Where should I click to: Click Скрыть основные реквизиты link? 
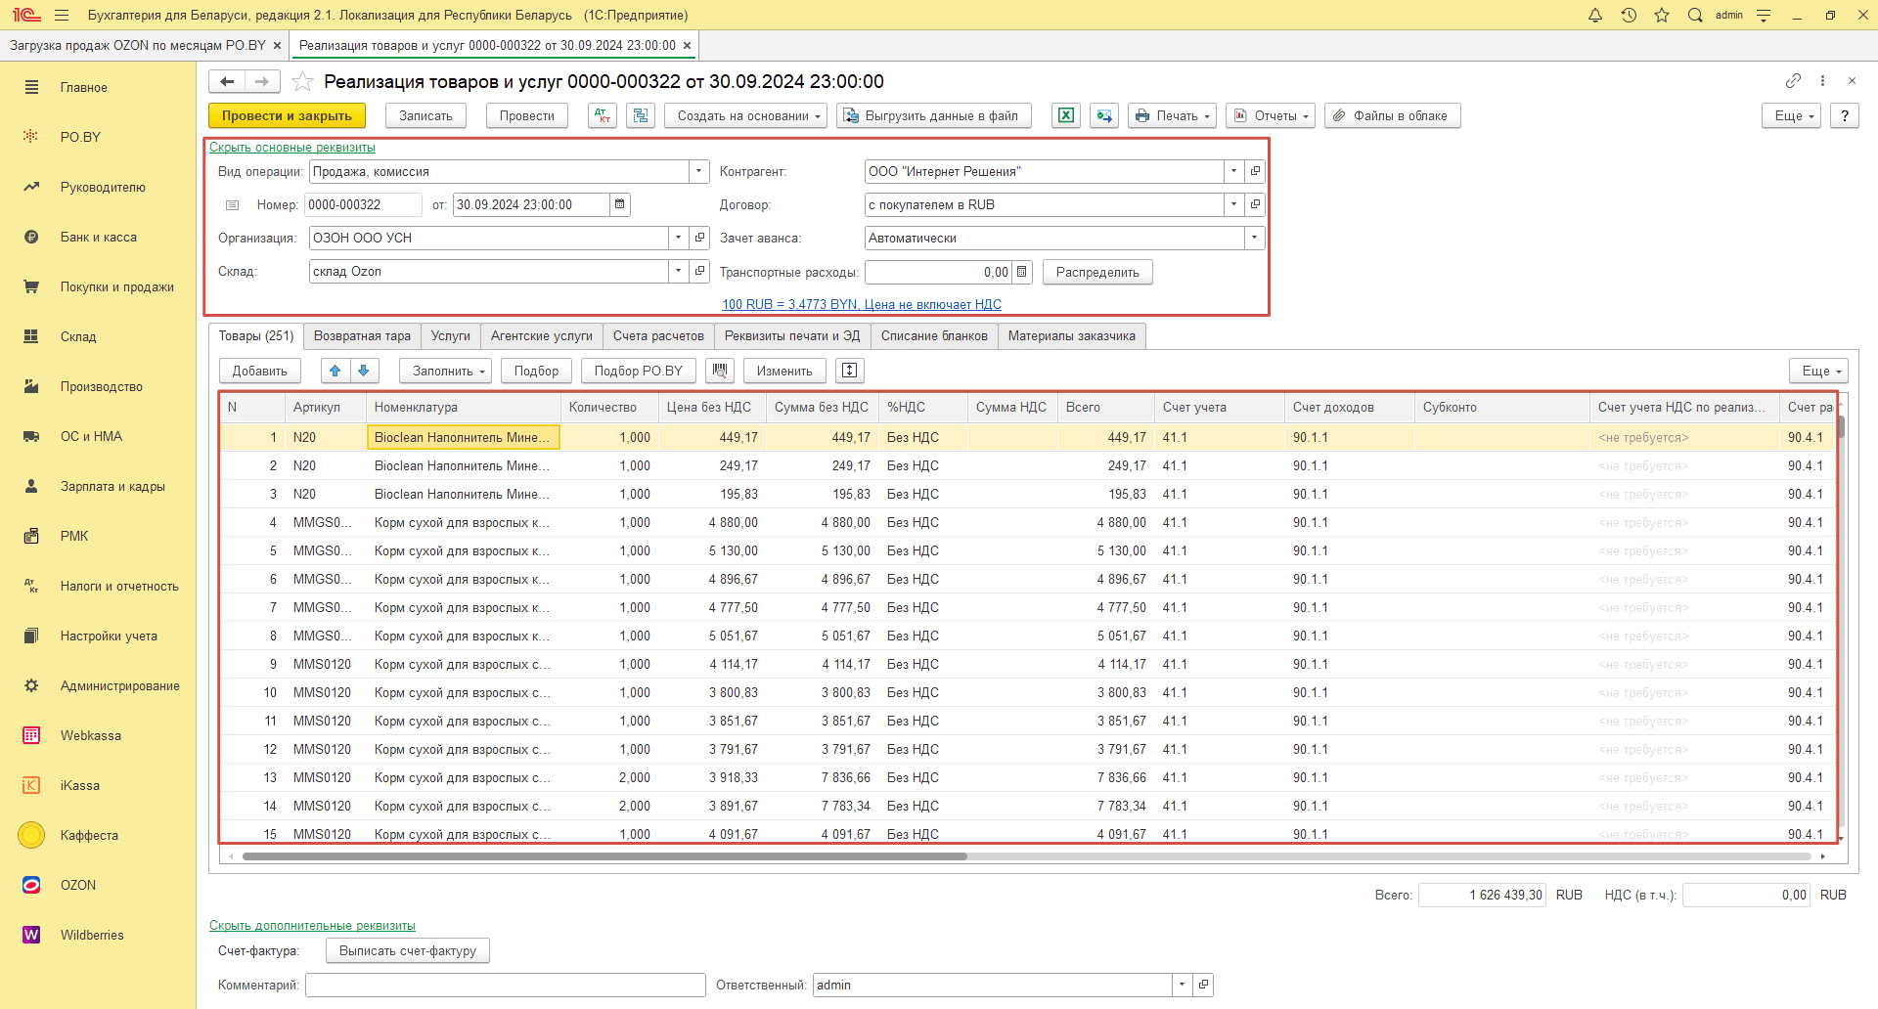(x=292, y=148)
